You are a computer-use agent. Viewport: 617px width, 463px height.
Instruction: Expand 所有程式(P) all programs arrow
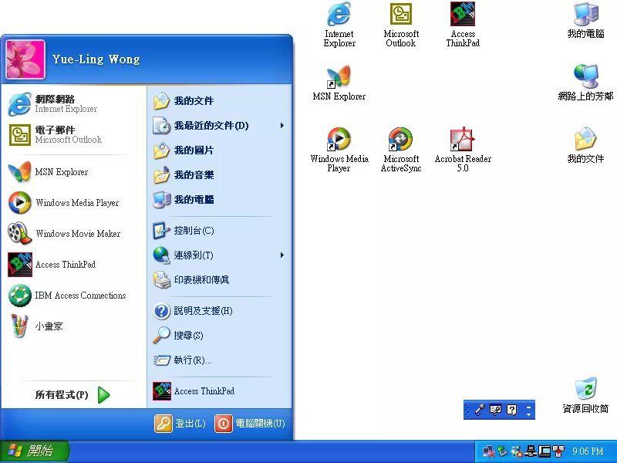(103, 395)
